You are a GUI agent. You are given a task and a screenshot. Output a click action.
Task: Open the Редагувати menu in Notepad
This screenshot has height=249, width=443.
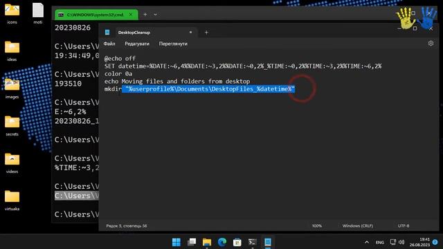click(x=137, y=44)
